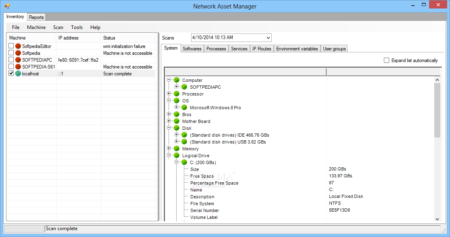Expand the Microsoft Windows 8 Pro node

[x=177, y=107]
